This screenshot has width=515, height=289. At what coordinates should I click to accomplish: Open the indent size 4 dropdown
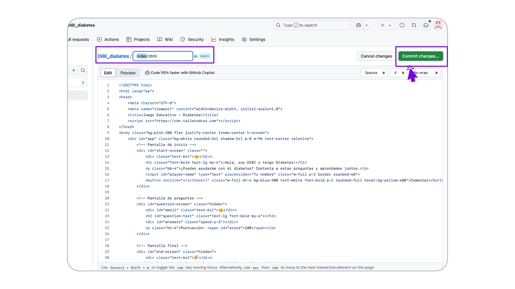click(x=399, y=73)
